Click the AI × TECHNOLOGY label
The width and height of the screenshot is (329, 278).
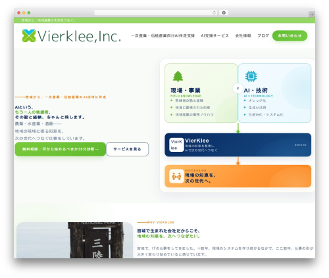(259, 96)
